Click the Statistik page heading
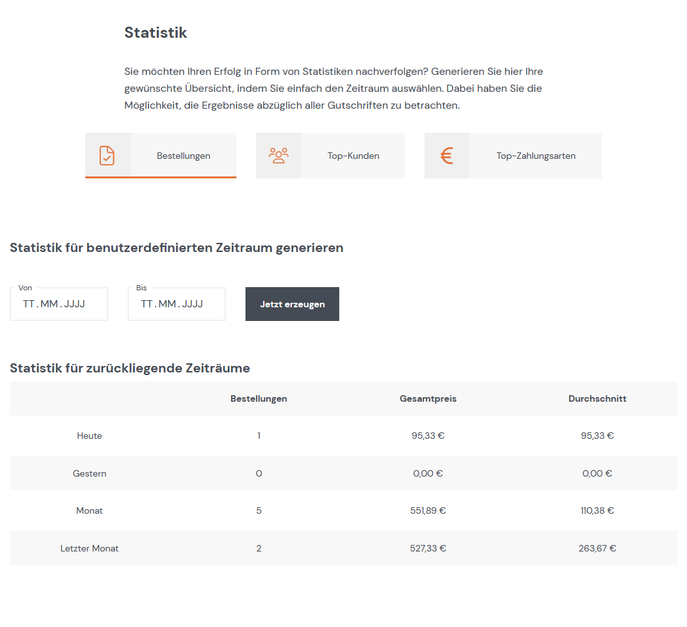The width and height of the screenshot is (687, 627). pos(156,33)
